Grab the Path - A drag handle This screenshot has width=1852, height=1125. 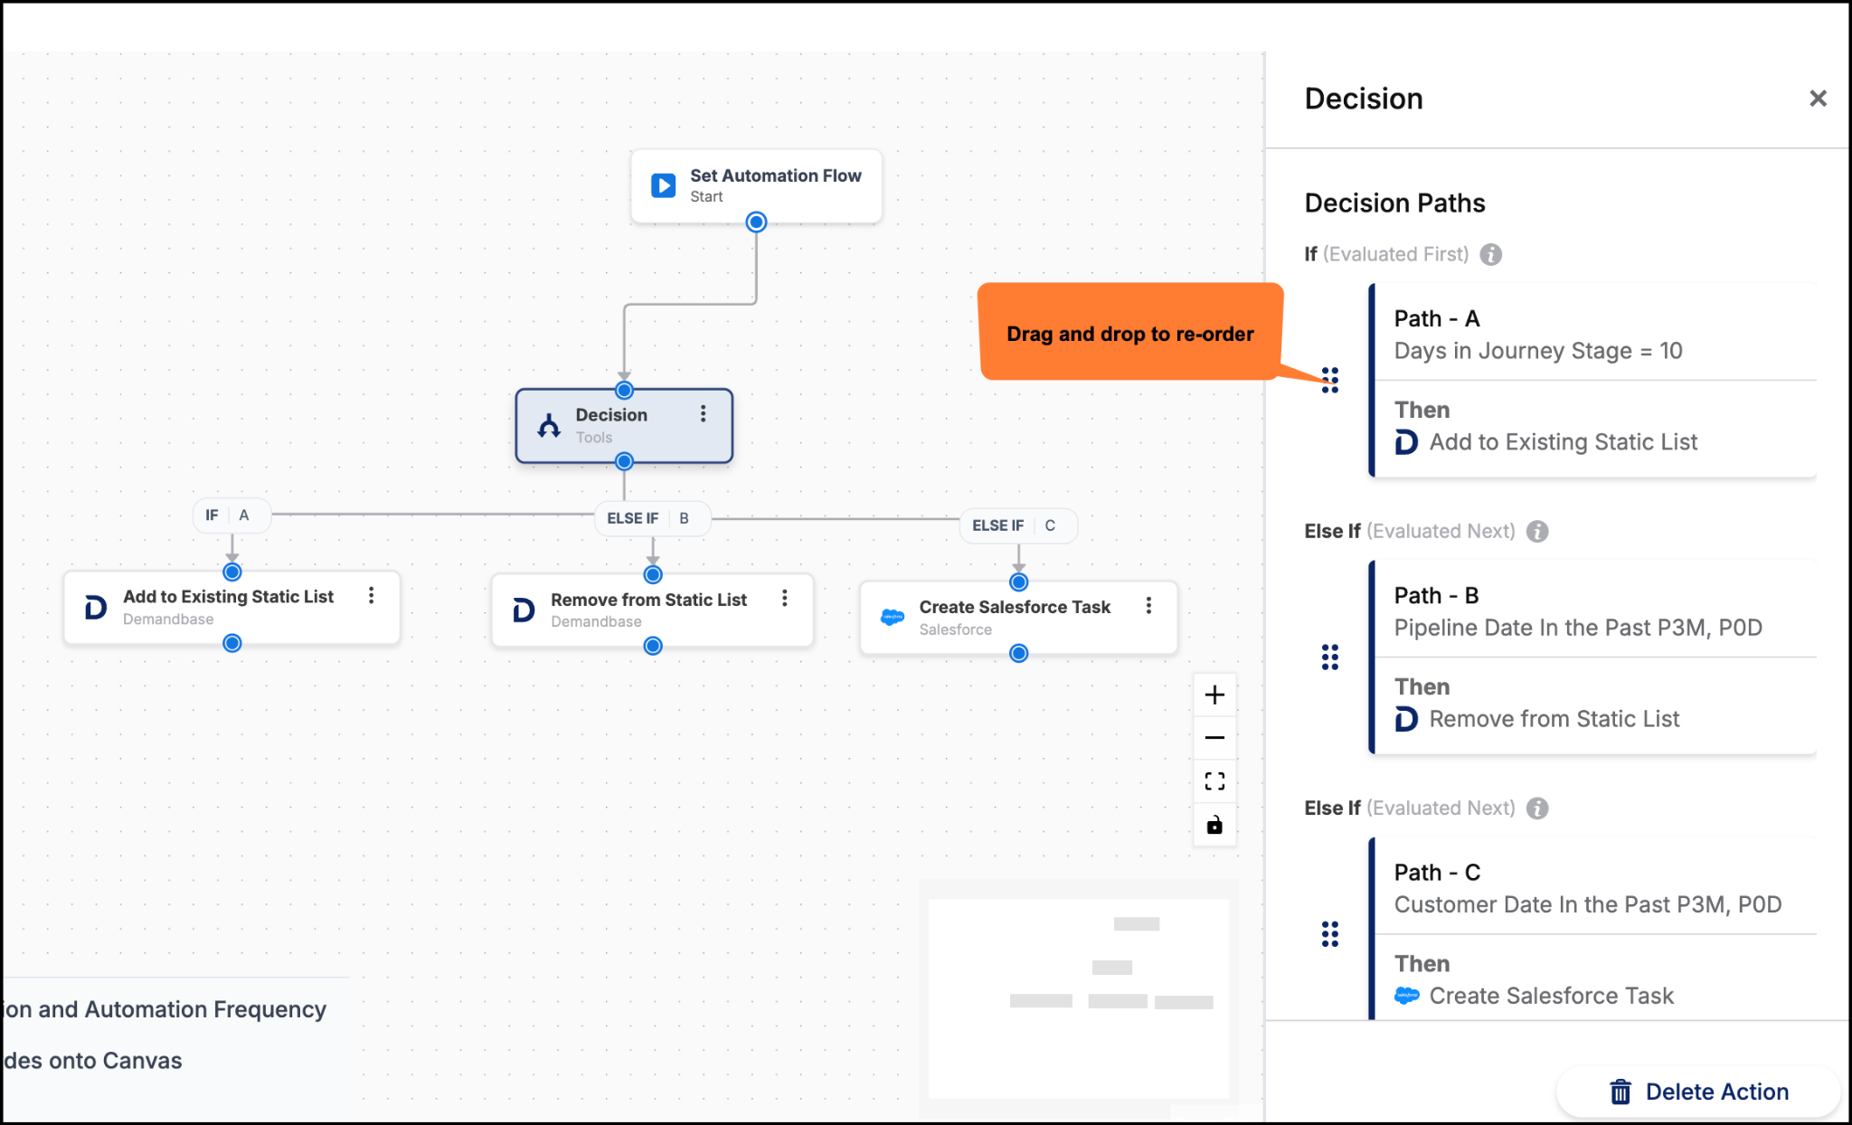[x=1329, y=380]
